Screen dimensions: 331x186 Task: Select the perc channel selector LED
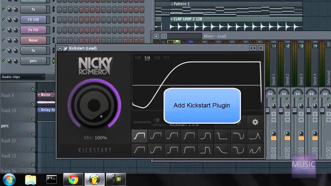click(x=54, y=61)
